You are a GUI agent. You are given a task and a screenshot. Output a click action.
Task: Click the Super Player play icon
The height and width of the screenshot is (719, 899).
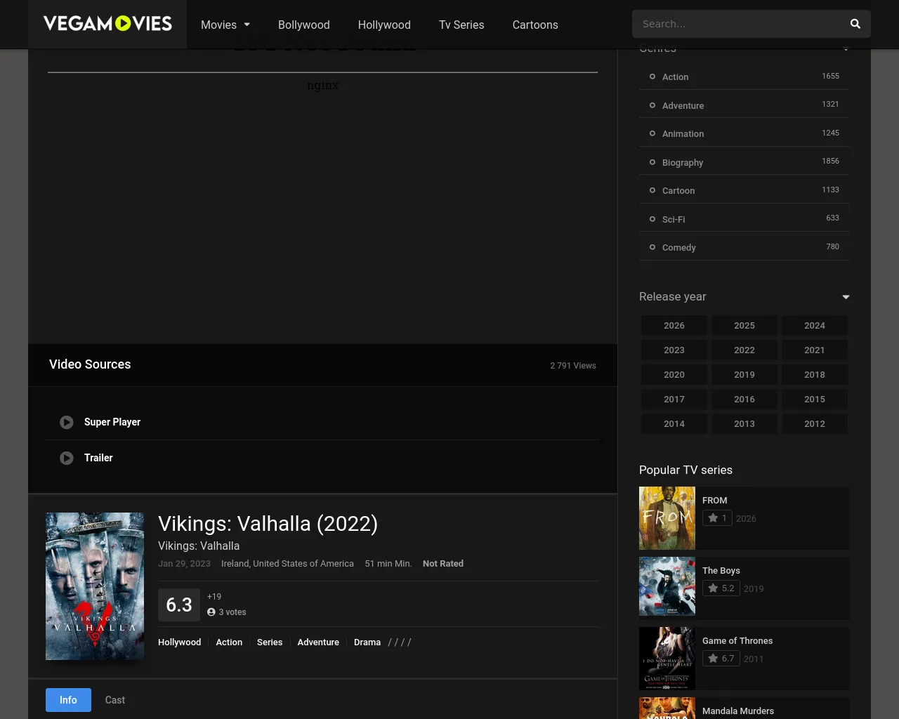[67, 423]
